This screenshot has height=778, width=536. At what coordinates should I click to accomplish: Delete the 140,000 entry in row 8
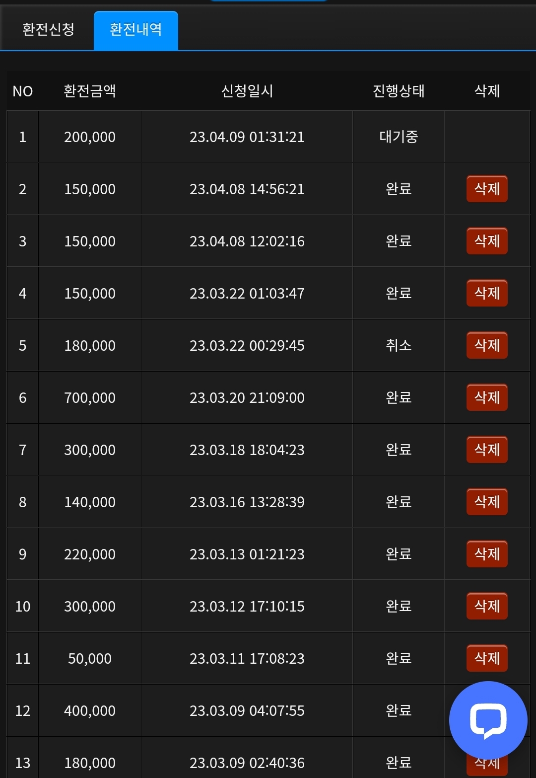(487, 502)
